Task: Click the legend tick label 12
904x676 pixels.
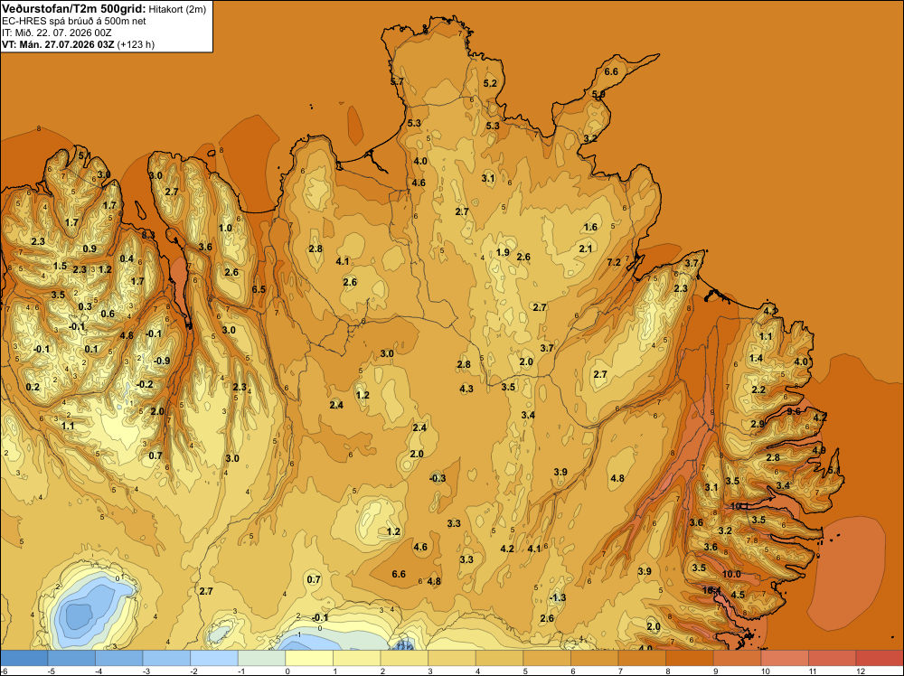Action: pyautogui.click(x=861, y=671)
